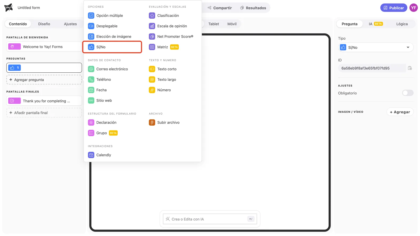Click the Yay! Forms logo icon
Image resolution: width=420 pixels, height=236 pixels.
pyautogui.click(x=8, y=8)
